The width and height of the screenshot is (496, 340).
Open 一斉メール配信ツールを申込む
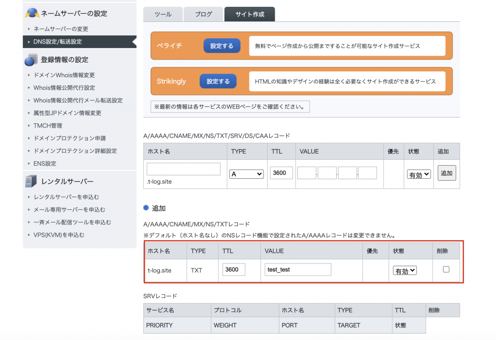[x=73, y=222]
